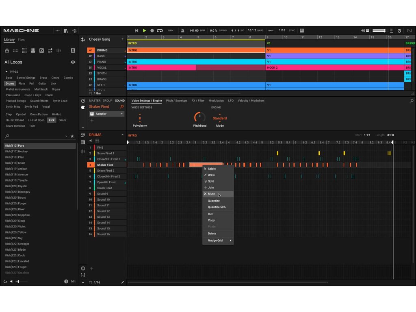Click the Shaker Fired quick browse magnifier
416x312 pixels.
point(122,107)
